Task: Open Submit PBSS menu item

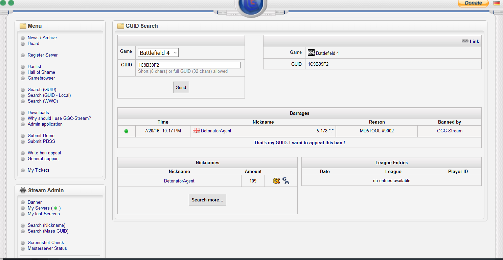Action: [41, 141]
